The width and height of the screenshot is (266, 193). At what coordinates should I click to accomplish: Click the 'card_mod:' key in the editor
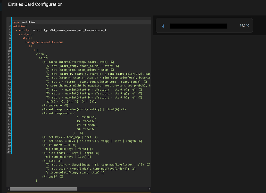pyautogui.click(x=26, y=34)
